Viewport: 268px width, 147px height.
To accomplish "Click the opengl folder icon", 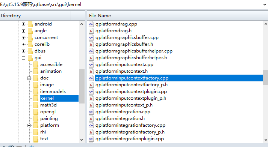I will [x=36, y=112].
